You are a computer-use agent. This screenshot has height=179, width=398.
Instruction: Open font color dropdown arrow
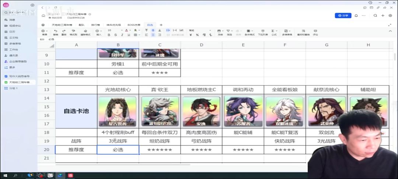coord(129,31)
